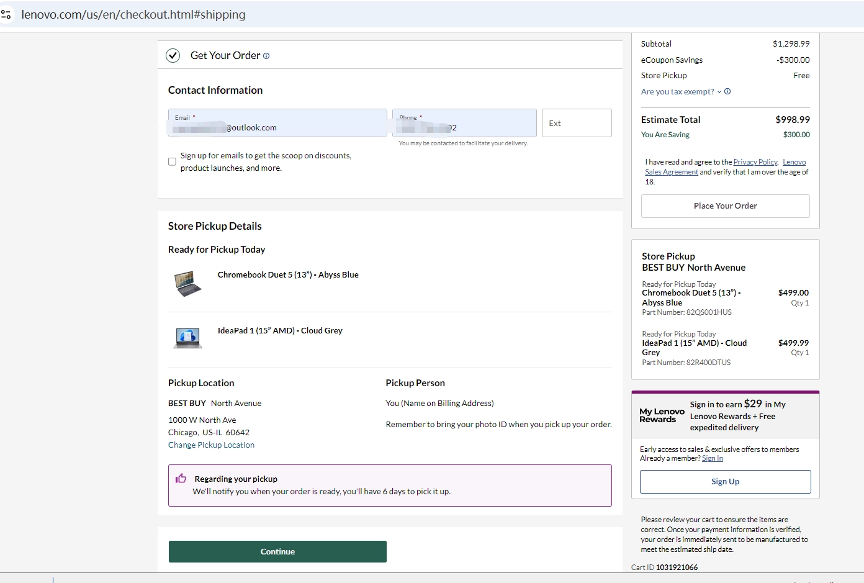Image resolution: width=864 pixels, height=583 pixels.
Task: Click 'You (Name on Billing Address)' pickup person
Action: 440,404
